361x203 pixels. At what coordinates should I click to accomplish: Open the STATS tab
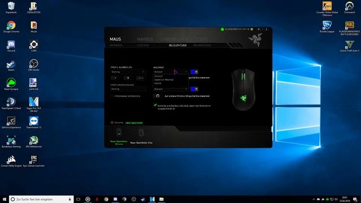point(201,39)
